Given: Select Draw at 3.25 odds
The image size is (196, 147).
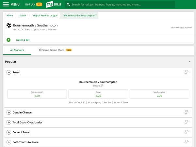Looking at the screenshot, I should [x=98, y=94].
